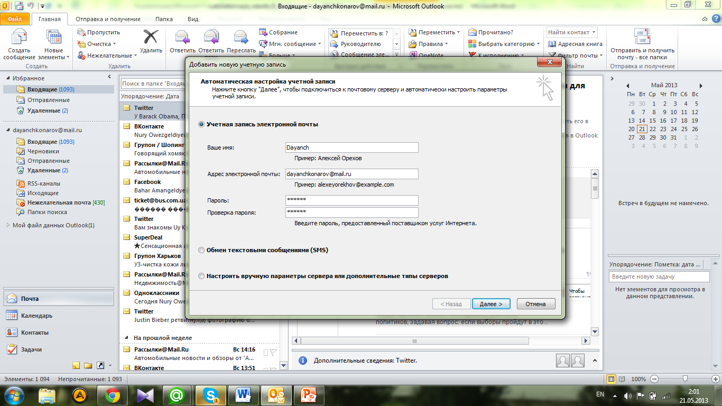Image resolution: width=722 pixels, height=406 pixels.
Task: Collapse the На прошлой неделе group
Action: click(127, 337)
